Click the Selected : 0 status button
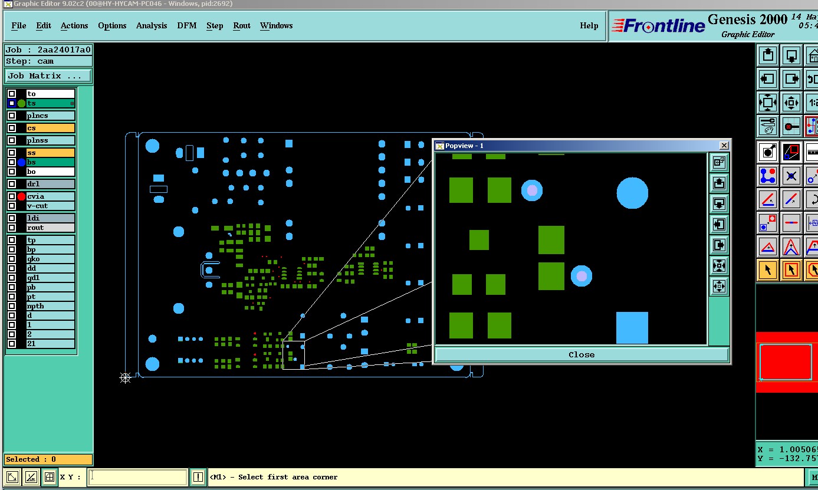The width and height of the screenshot is (818, 490). pos(48,459)
